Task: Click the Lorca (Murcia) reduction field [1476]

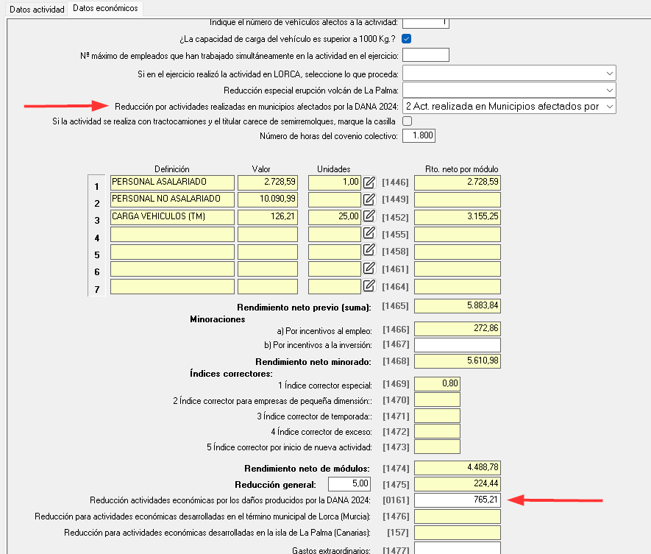Action: [x=457, y=516]
